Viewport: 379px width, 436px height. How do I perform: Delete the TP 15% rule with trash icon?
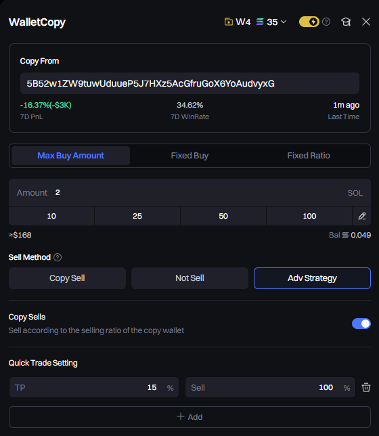(366, 387)
